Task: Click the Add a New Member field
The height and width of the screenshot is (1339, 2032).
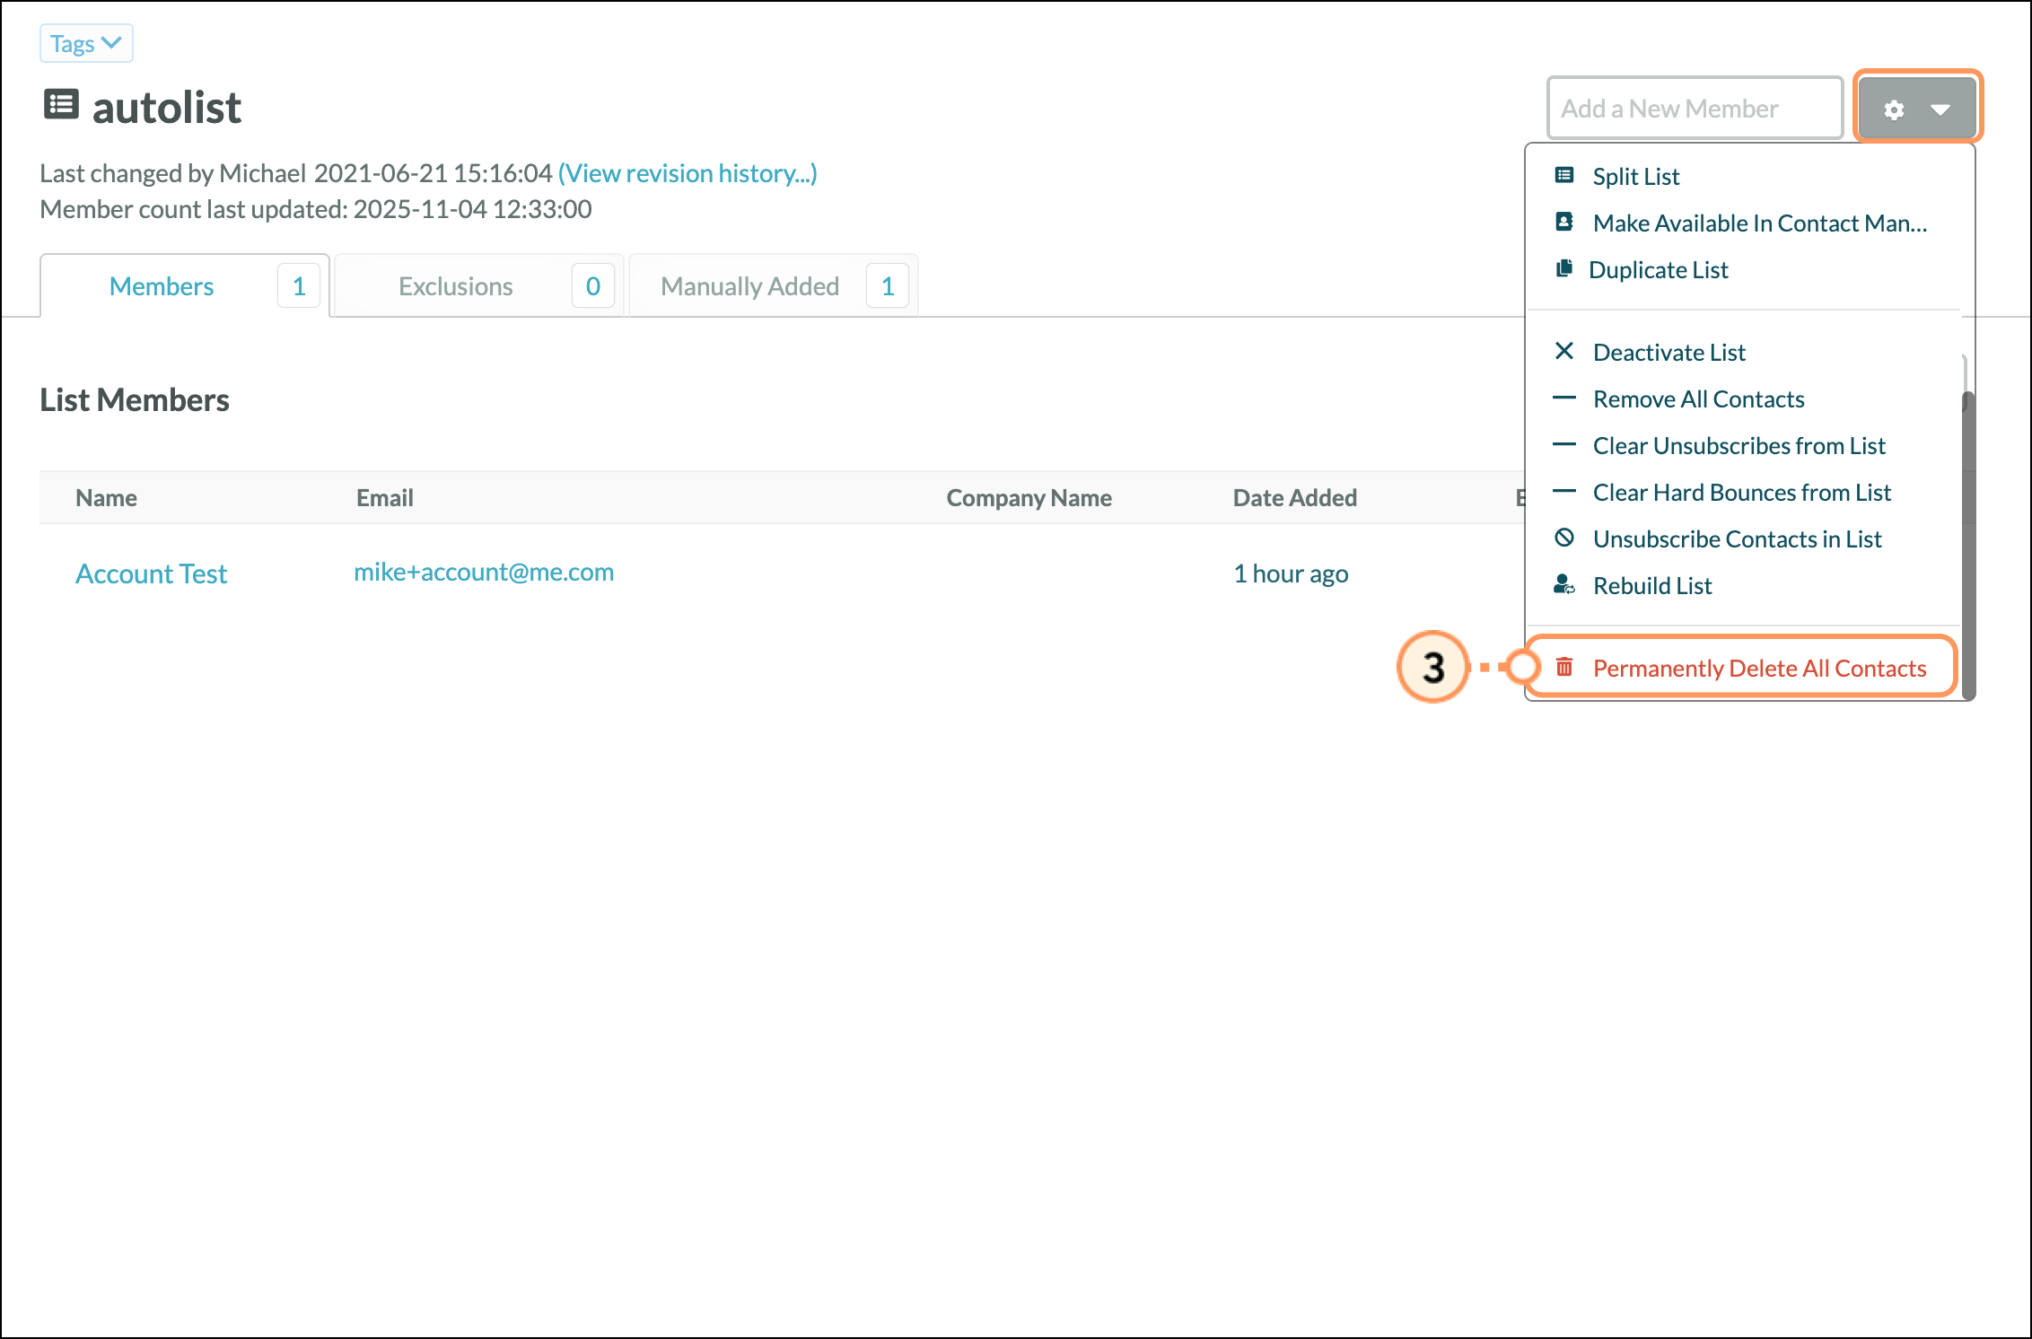Action: pyautogui.click(x=1694, y=109)
